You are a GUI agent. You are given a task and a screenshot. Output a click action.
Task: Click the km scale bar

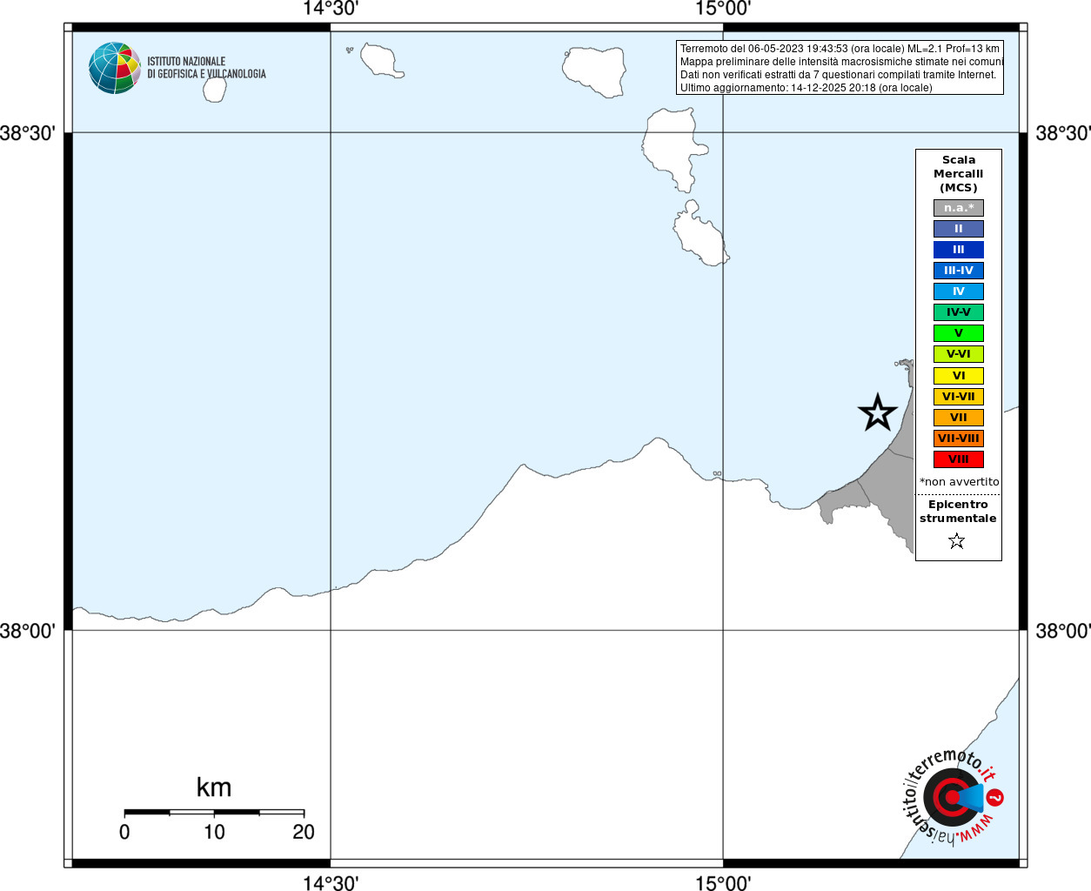(214, 812)
